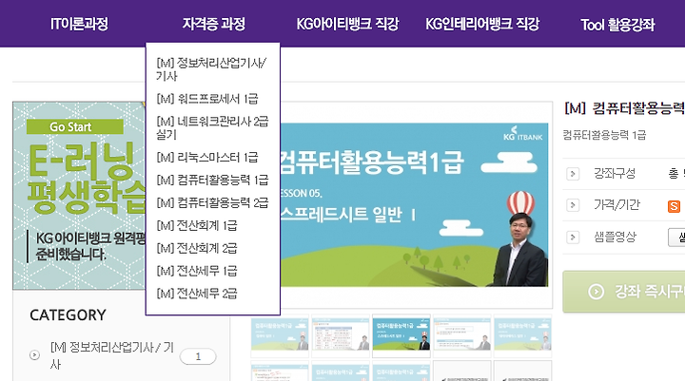
Task: Open the second thumbnail showing a table
Action: tap(341, 335)
